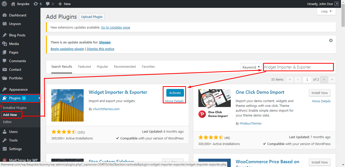Open Comments in the sidebar
Viewport: 345px width, 167px height.
click(x=20, y=61)
